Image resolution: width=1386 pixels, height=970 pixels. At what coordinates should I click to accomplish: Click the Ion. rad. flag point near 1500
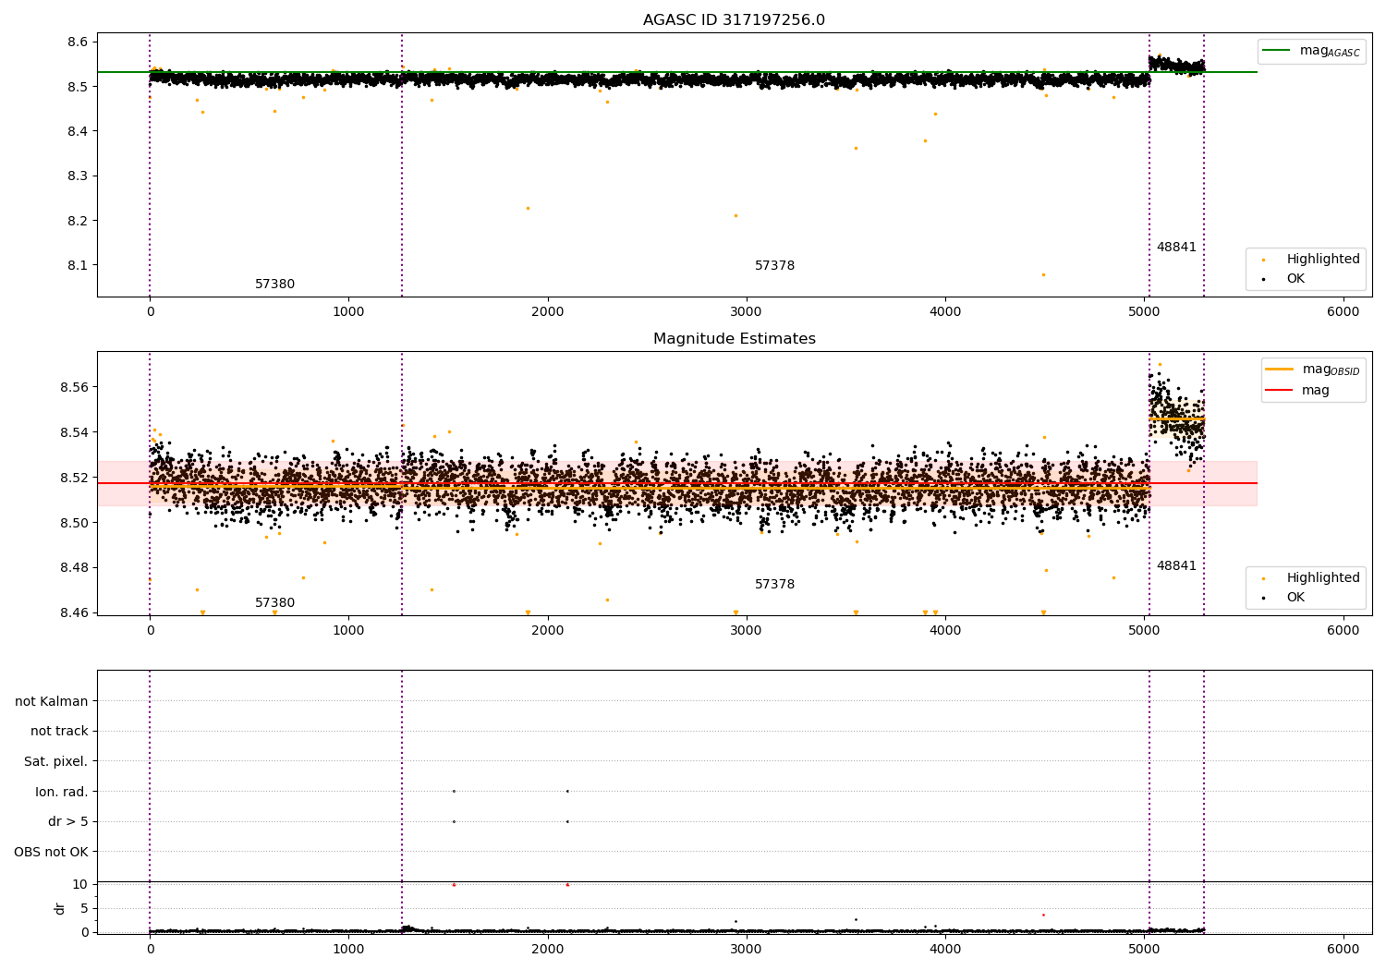tap(454, 791)
